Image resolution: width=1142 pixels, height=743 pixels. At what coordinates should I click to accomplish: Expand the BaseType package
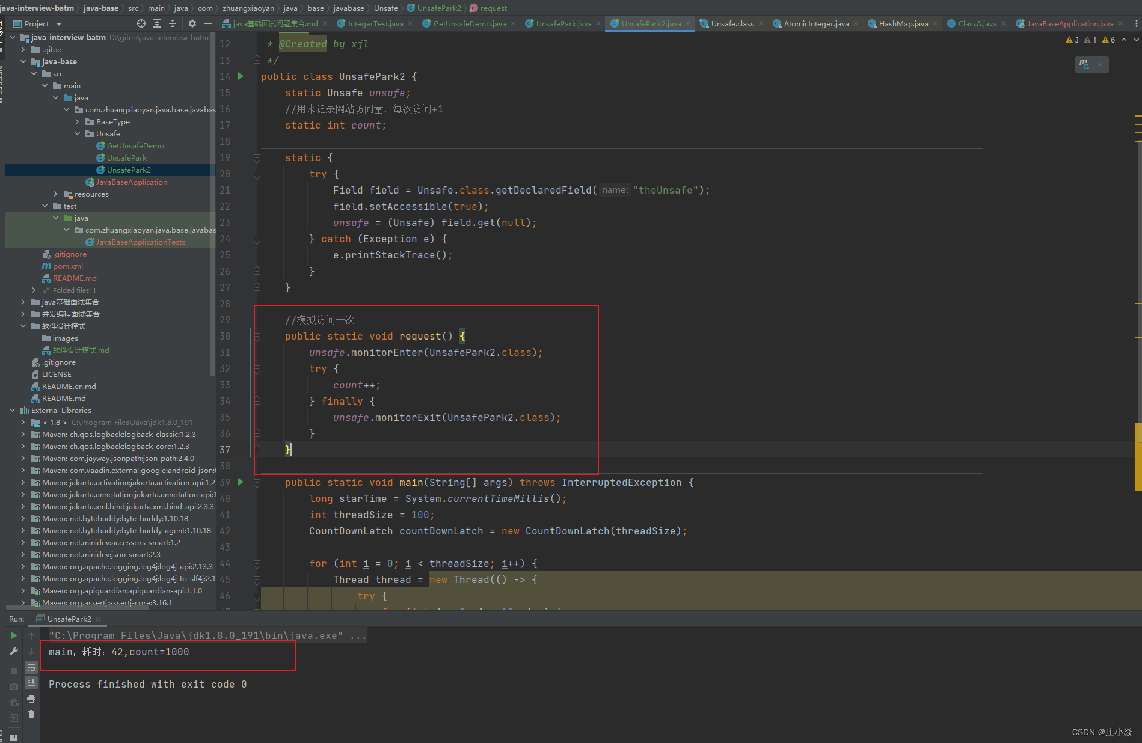77,122
